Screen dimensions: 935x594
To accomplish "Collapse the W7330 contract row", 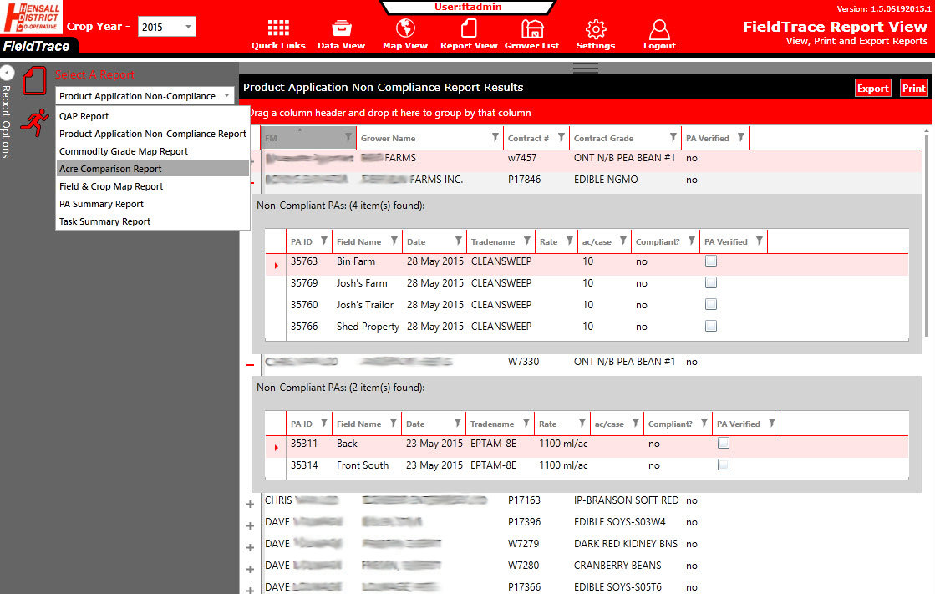I will click(x=250, y=364).
